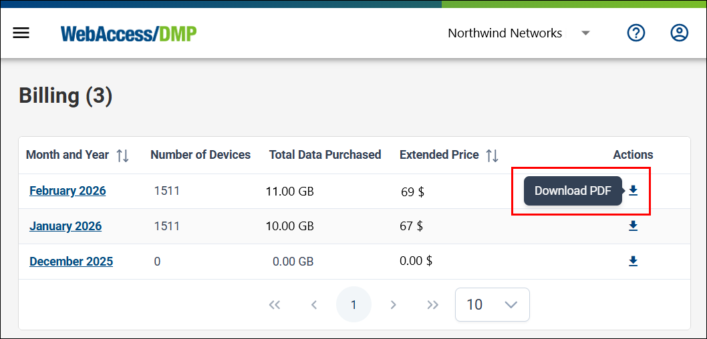This screenshot has width=707, height=339.
Task: Select device count 1511 in January row
Action: (x=167, y=226)
